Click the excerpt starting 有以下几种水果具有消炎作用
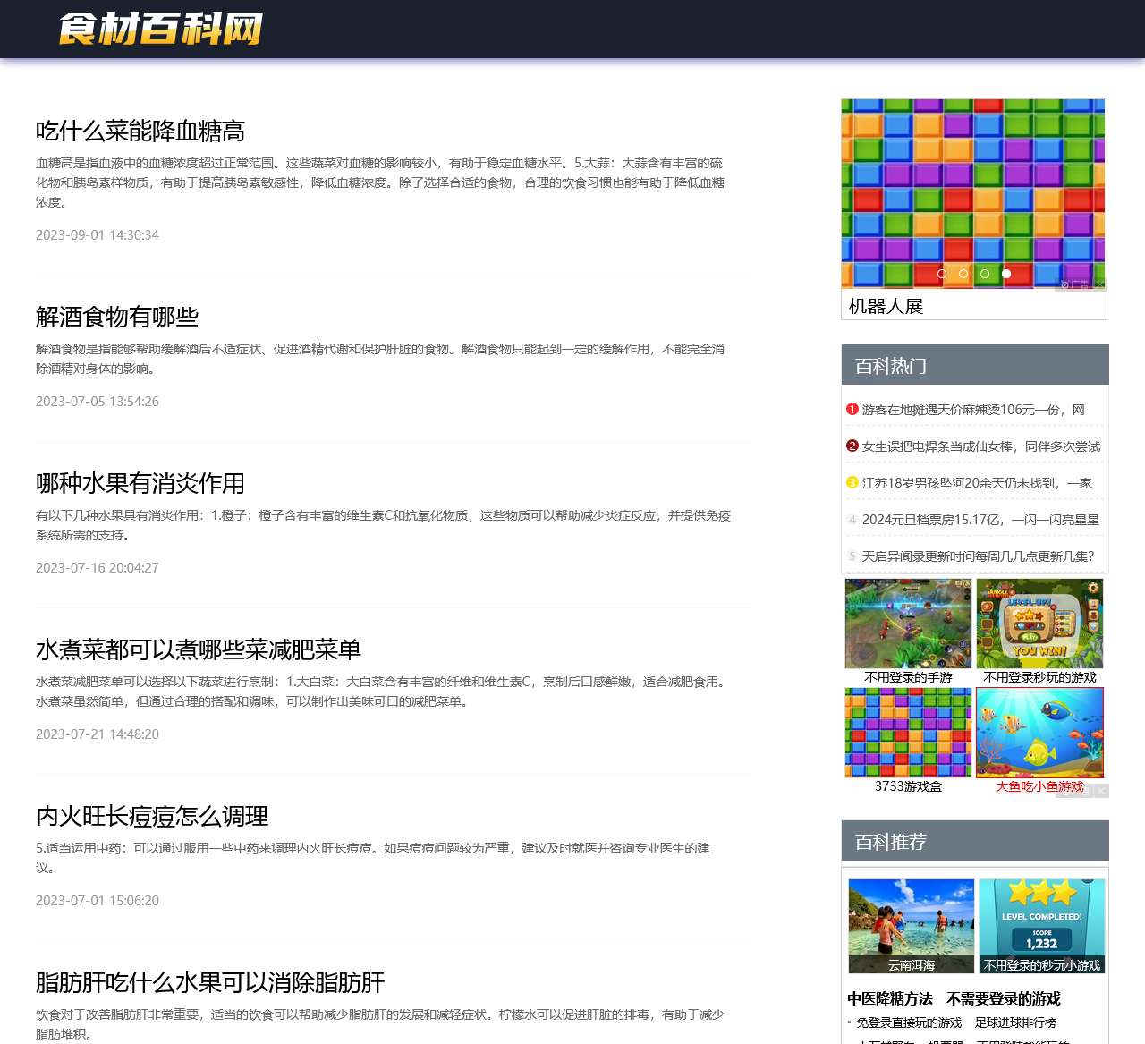Screen dimensions: 1145x1044 (384, 525)
